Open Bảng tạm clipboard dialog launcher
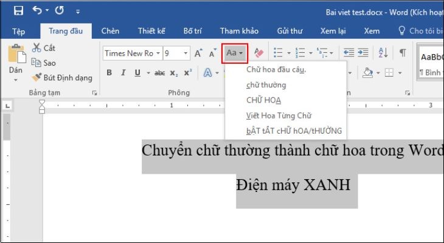 click(x=94, y=93)
